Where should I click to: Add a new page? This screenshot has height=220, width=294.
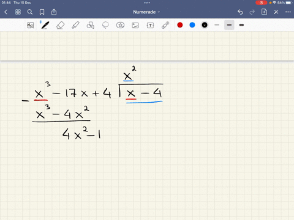[264, 12]
